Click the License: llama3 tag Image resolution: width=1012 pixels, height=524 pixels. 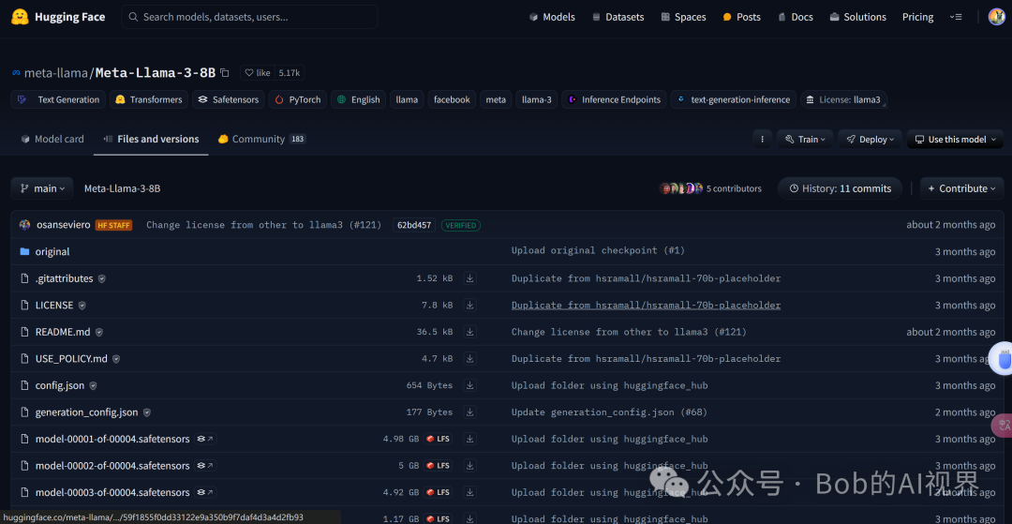pyautogui.click(x=843, y=99)
